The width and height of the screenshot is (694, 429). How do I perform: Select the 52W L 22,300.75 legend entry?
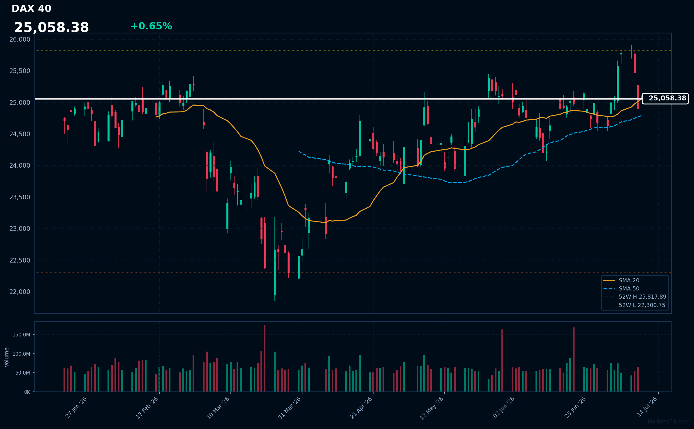pyautogui.click(x=634, y=305)
